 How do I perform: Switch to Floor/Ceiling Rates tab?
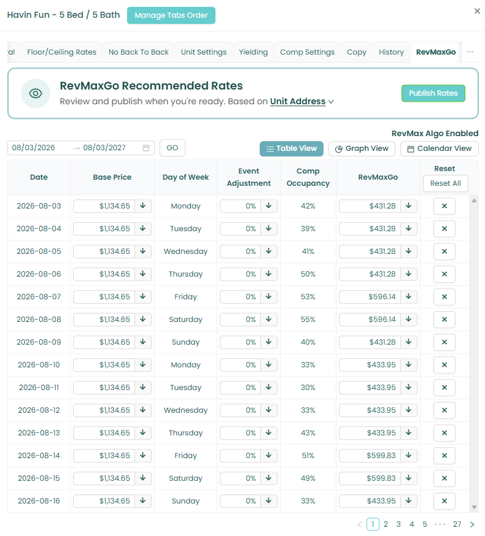pyautogui.click(x=61, y=52)
